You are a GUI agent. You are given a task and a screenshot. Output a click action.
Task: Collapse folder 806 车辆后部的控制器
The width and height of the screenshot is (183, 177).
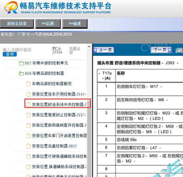point(45,73)
